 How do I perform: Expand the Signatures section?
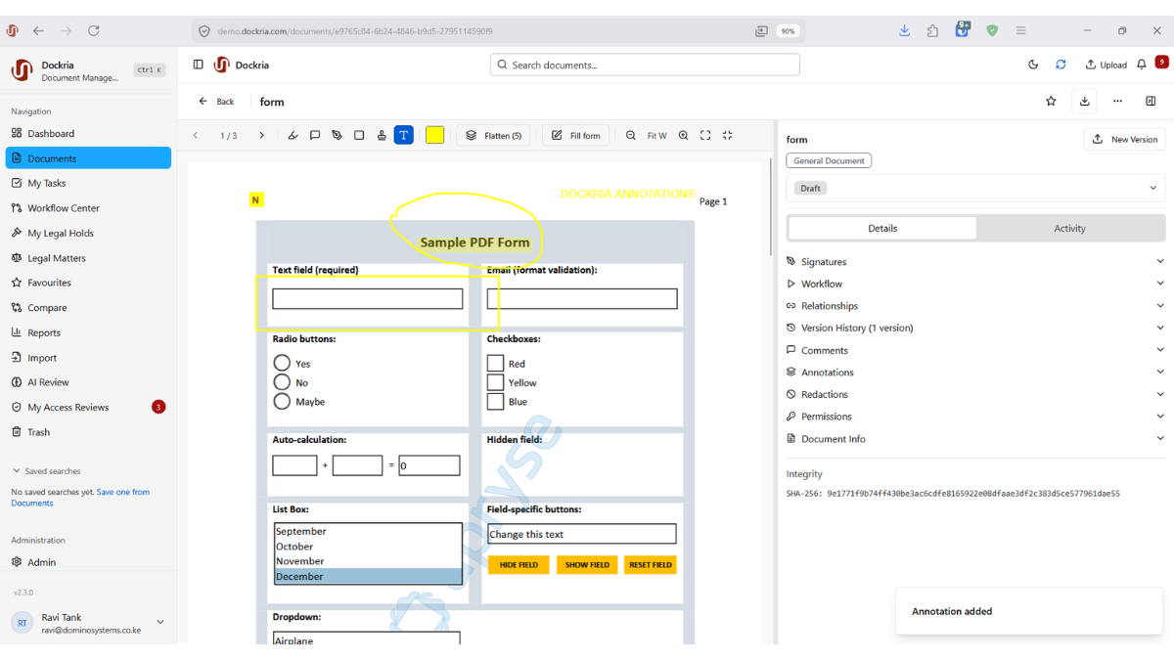[x=975, y=262]
